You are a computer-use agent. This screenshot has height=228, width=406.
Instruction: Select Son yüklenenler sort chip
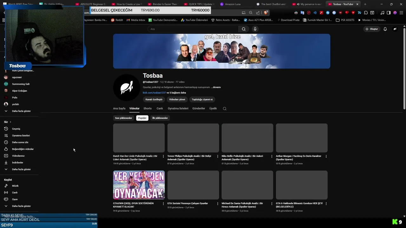pyautogui.click(x=123, y=118)
